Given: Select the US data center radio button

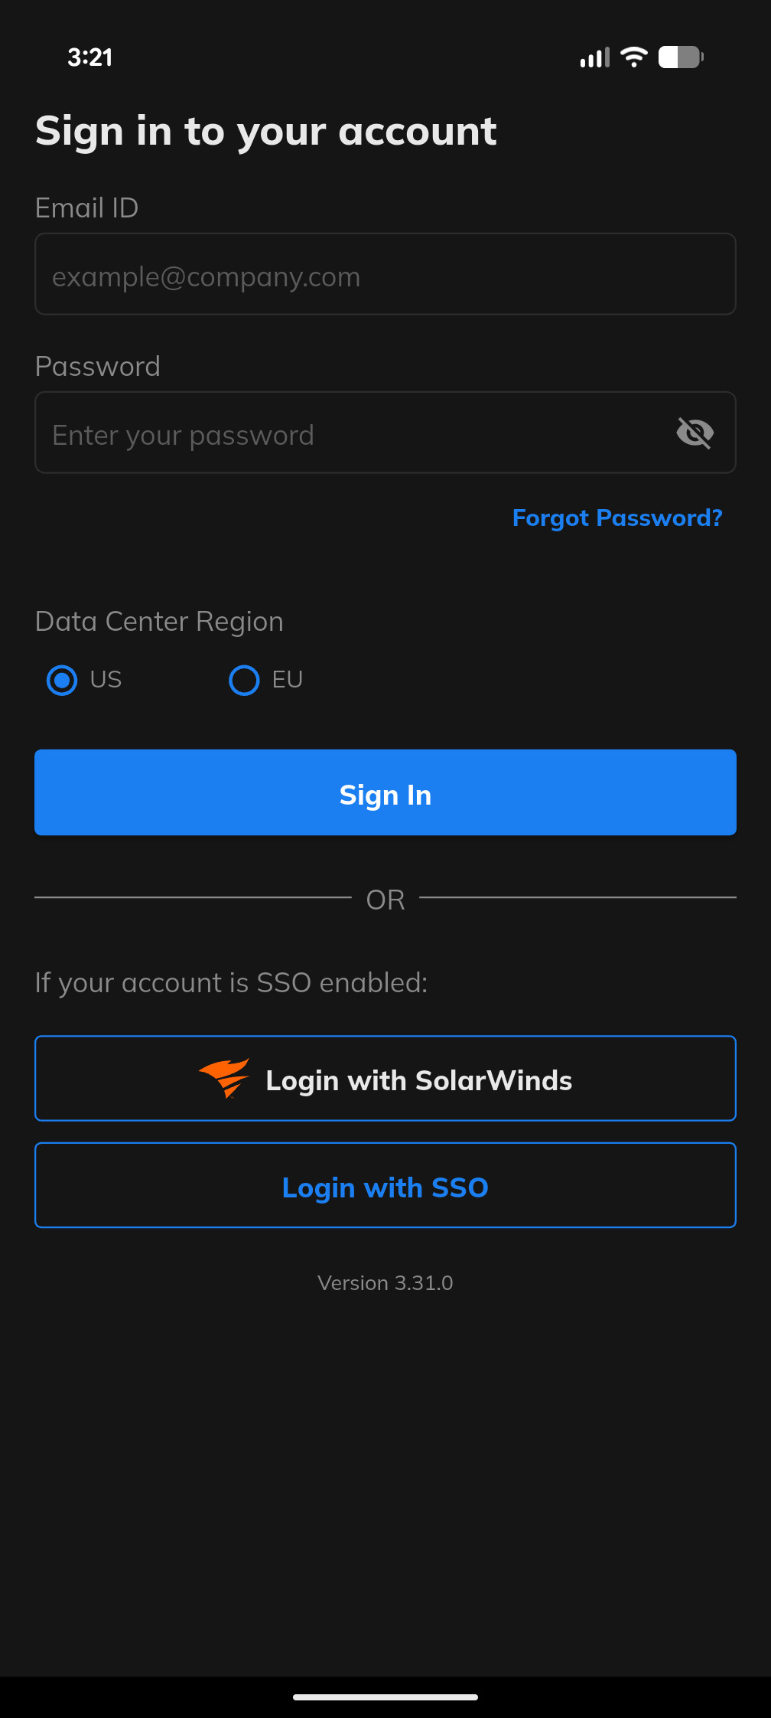Looking at the screenshot, I should pos(62,680).
